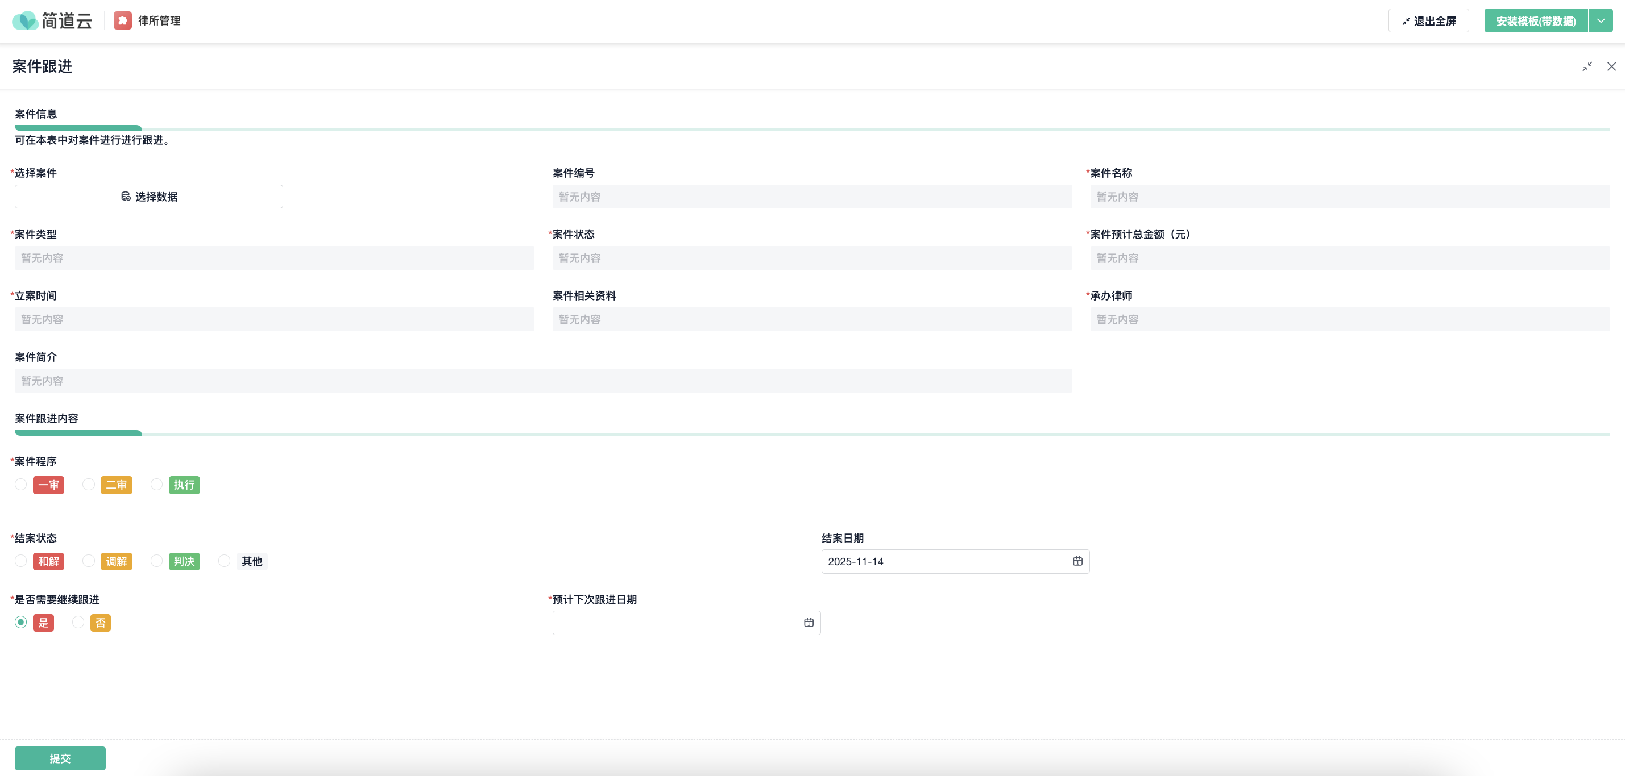This screenshot has width=1625, height=776.
Task: Click the shrink dialog icon beside close
Action: (1587, 67)
